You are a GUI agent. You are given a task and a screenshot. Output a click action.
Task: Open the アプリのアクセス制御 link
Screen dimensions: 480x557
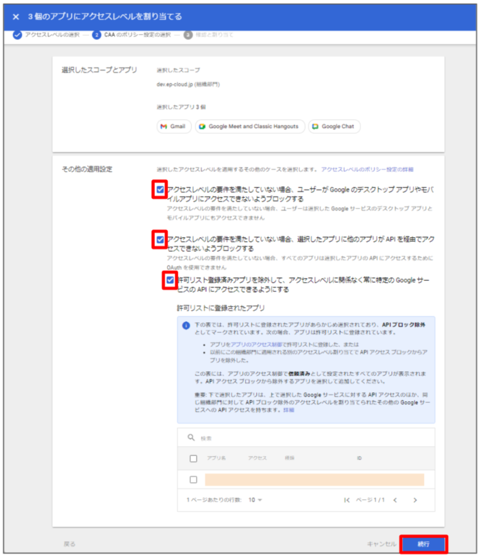coord(256,345)
